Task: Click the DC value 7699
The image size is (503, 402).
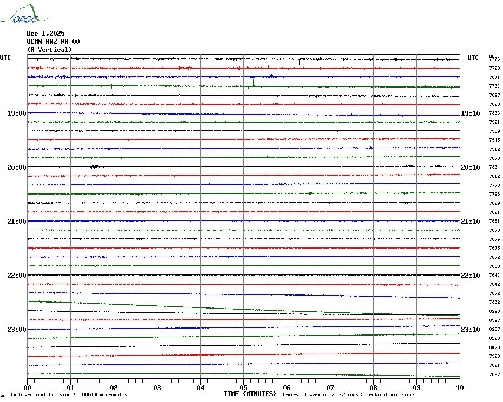Action: 494,203
